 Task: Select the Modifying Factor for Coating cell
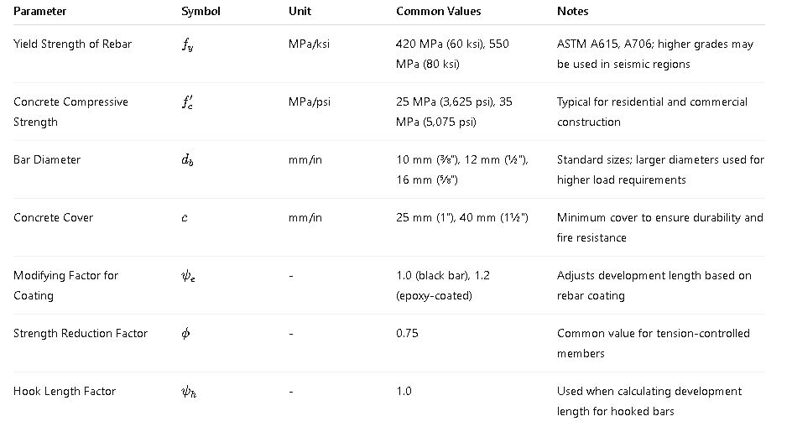pyautogui.click(x=65, y=285)
